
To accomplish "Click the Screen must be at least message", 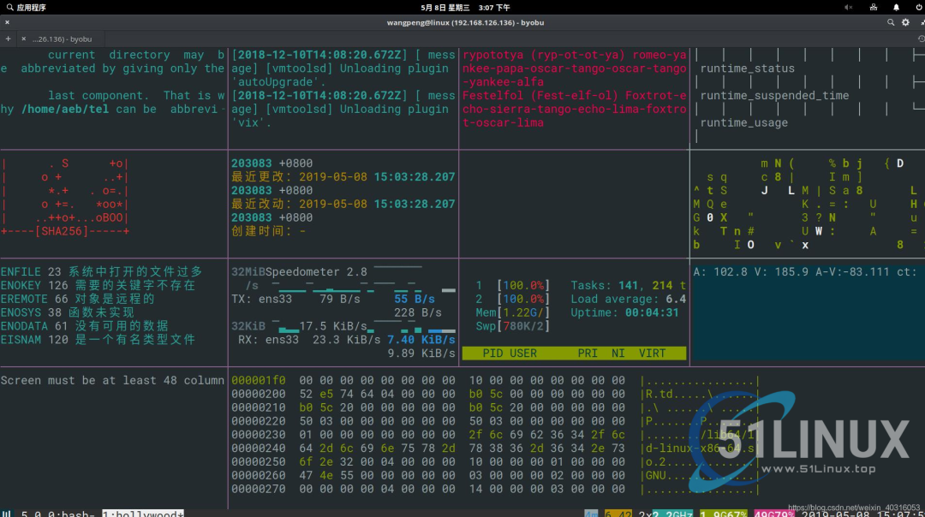I will coord(112,380).
